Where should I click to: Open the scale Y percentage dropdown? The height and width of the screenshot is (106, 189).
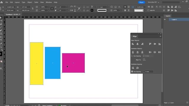coord(48,11)
